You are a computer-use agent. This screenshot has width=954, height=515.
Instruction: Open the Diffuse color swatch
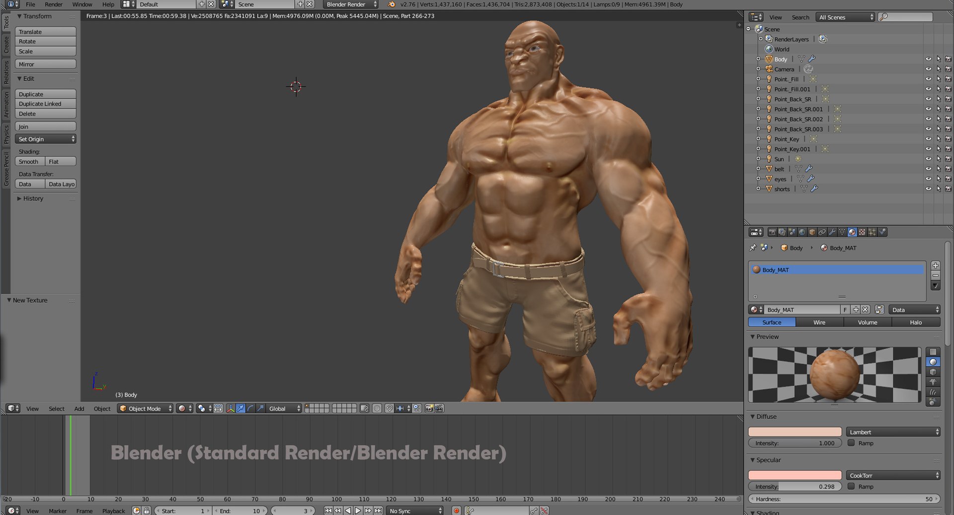click(795, 432)
